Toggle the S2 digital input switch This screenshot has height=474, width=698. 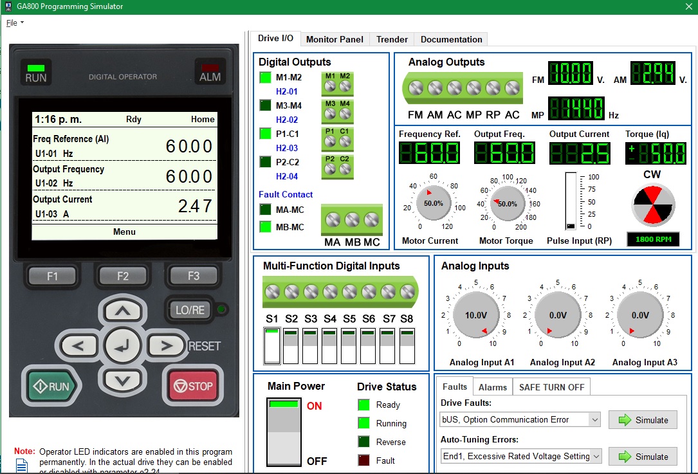[x=291, y=346]
